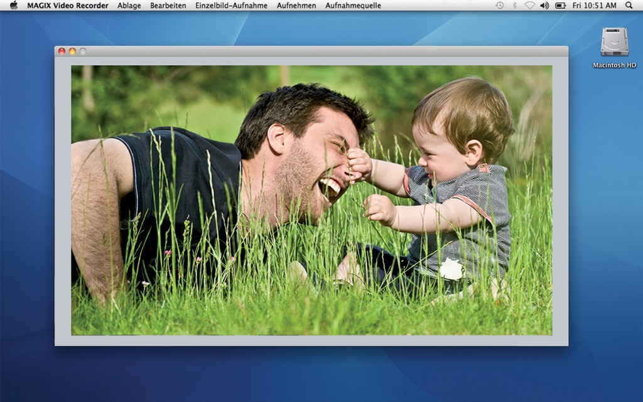
Task: Select the Macintosh HD drive icon
Action: pyautogui.click(x=613, y=42)
